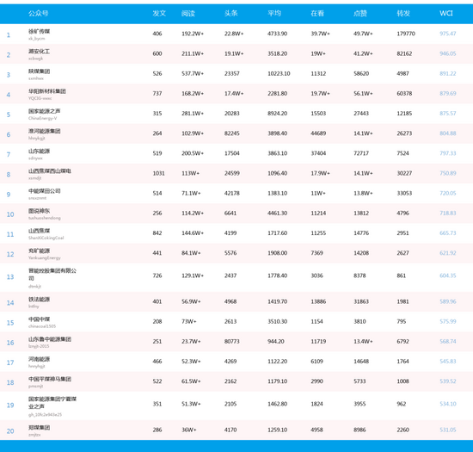Click WCI score 879.69
The image size is (473, 452).
[448, 93]
